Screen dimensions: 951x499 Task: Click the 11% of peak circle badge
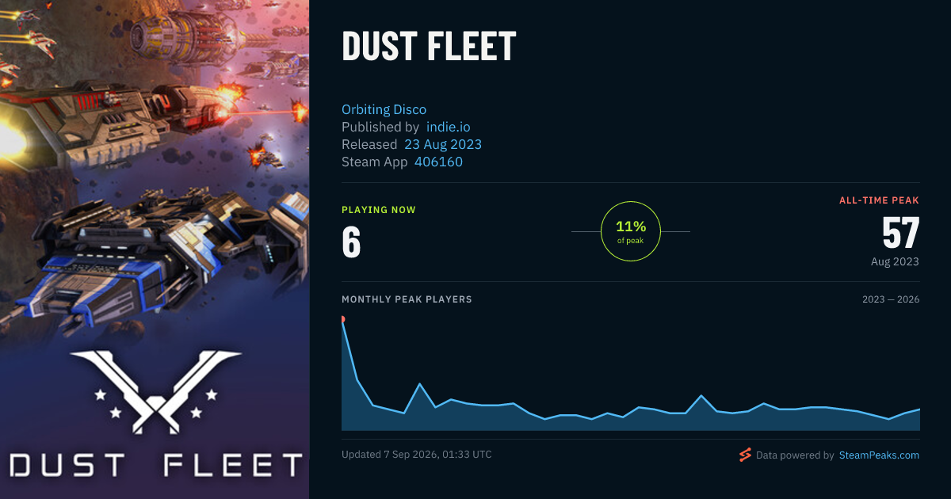(631, 231)
